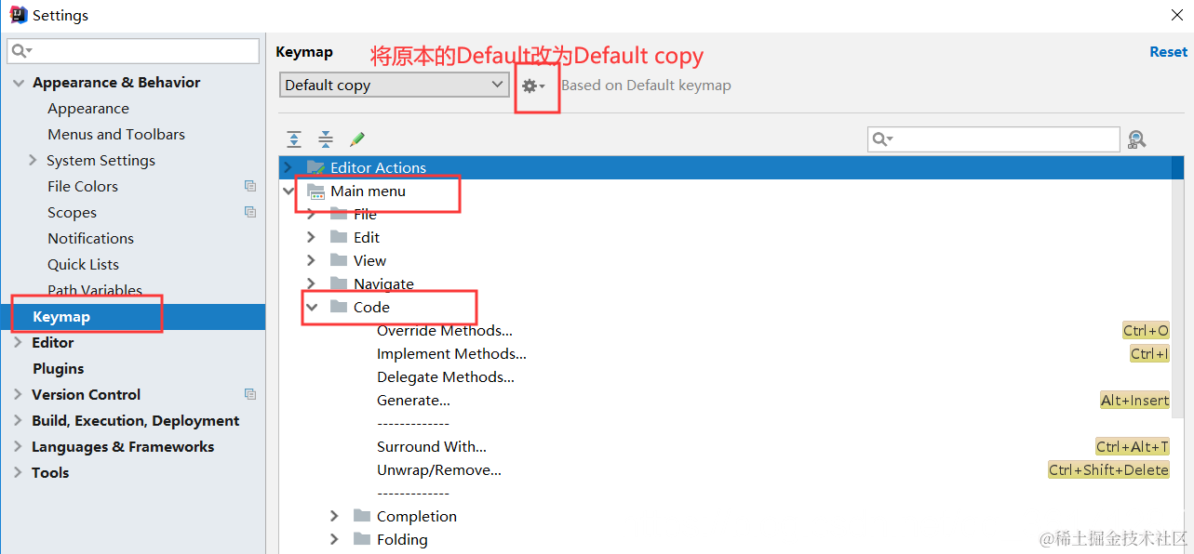Screen dimensions: 1194x554
Task: Click the IntelliJ logo in title bar
Action: click(18, 15)
